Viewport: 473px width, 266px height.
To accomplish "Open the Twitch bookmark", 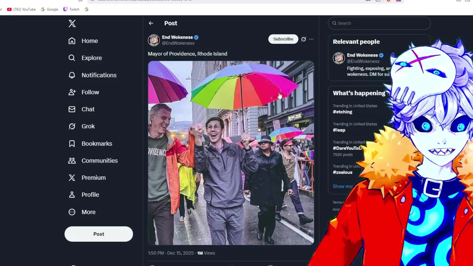I will [x=71, y=9].
